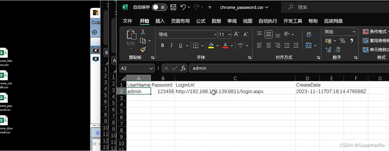Screen dimensions: 389x151
Task: Click the Accounting currency format icon
Action: (328, 41)
